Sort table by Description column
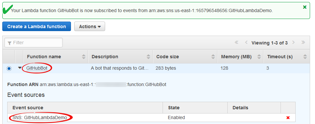 click(x=148, y=57)
